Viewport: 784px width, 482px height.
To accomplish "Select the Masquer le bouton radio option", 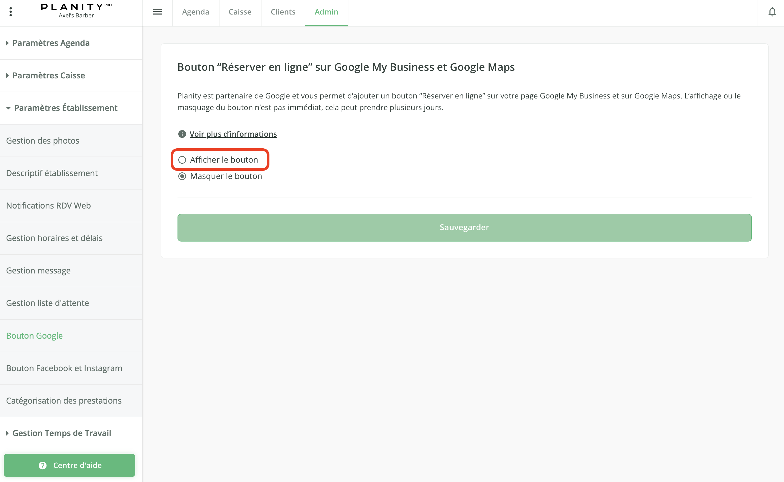I will (182, 176).
